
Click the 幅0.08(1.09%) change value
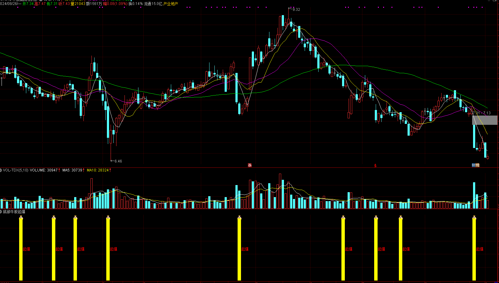[x=115, y=4]
